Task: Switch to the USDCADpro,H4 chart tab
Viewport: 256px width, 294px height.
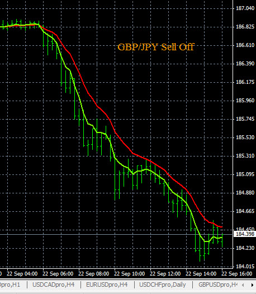Action: point(54,284)
